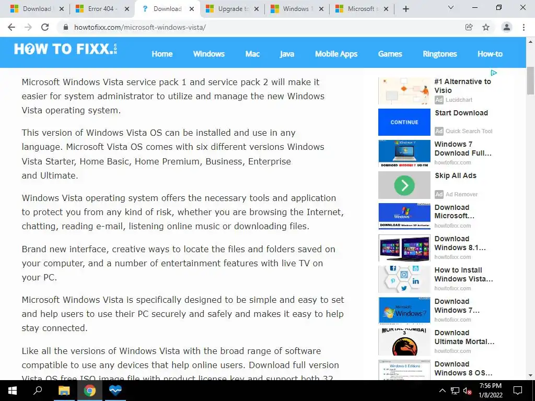Viewport: 535px width, 401px height.
Task: Click page scrollbar down arrow
Action: tap(530, 376)
